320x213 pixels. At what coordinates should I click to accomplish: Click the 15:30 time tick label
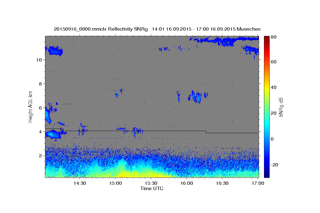coord(151,183)
